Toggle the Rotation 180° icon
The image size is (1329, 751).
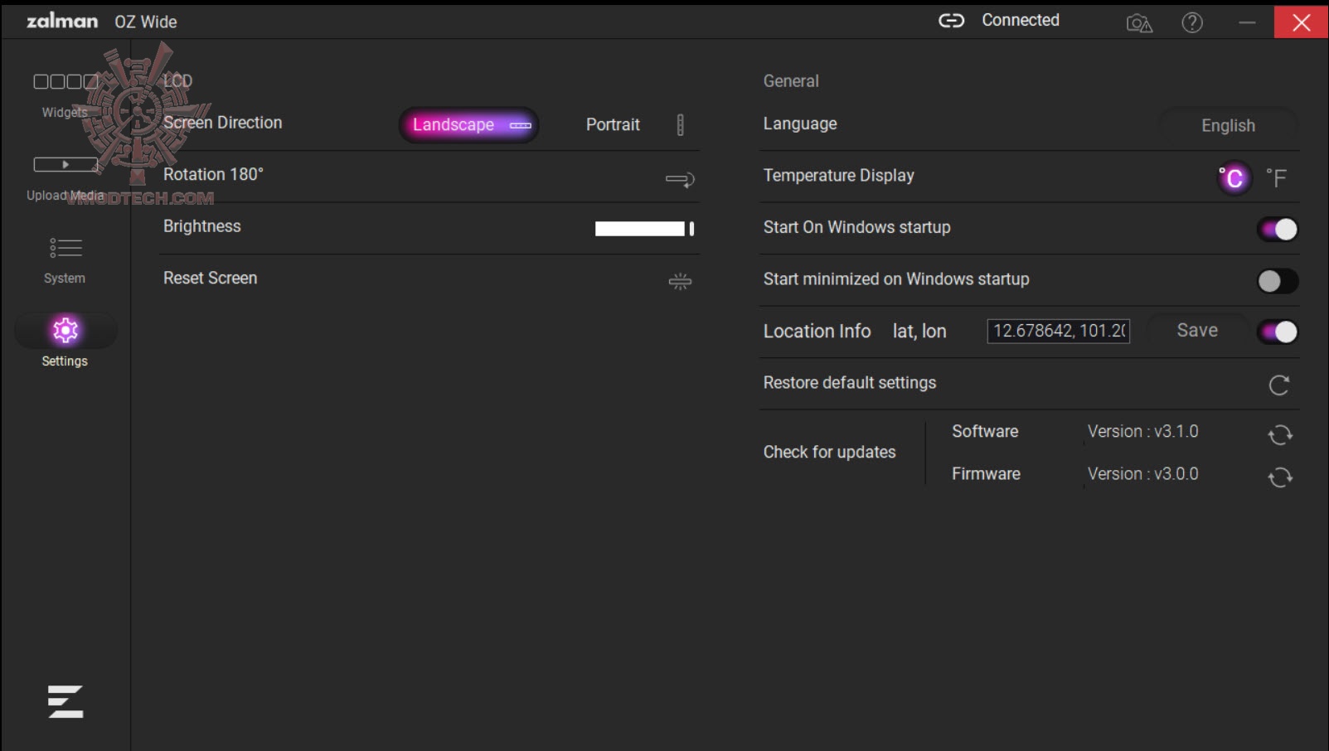[680, 179]
